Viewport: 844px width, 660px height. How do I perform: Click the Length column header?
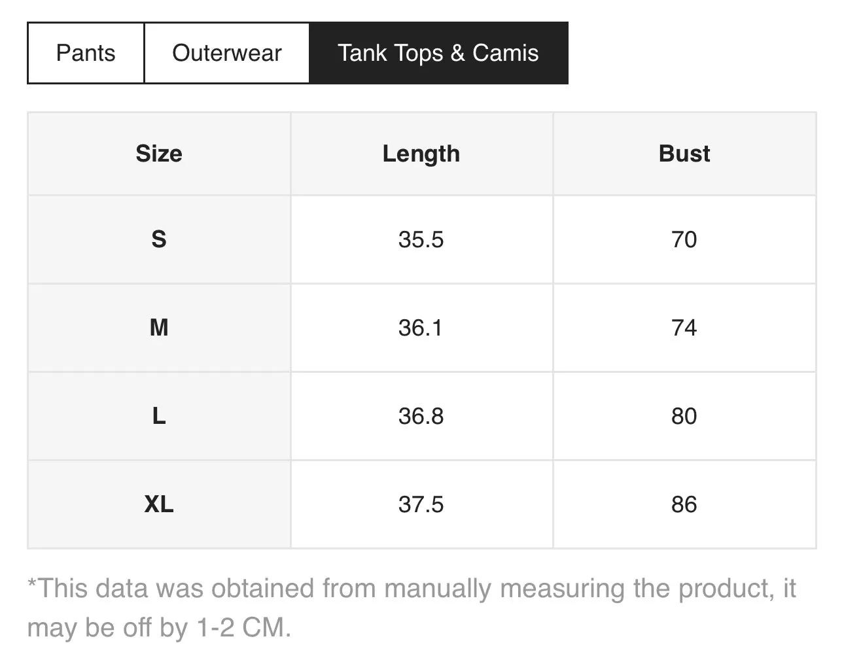(x=421, y=154)
